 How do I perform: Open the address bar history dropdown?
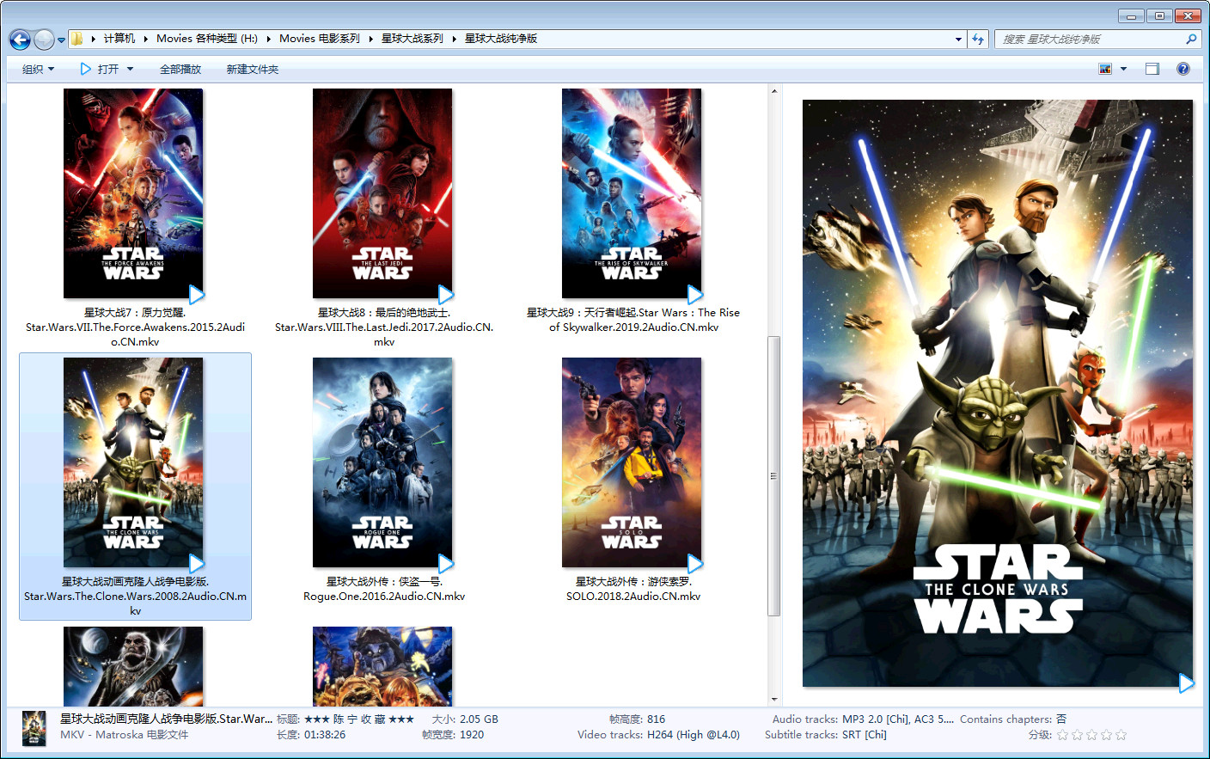tap(958, 39)
